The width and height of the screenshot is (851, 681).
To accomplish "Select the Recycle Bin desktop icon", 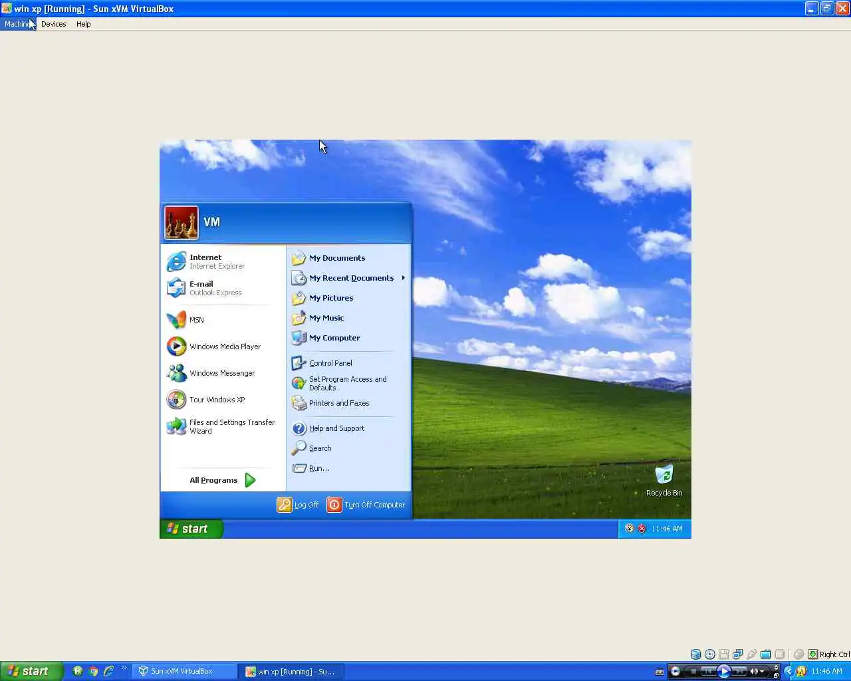I will 664,480.
